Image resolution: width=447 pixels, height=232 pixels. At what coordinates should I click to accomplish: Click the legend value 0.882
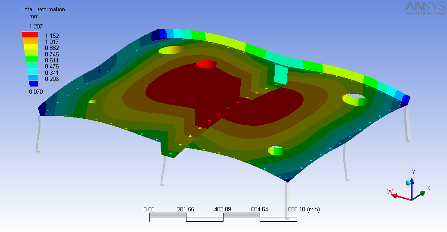pyautogui.click(x=52, y=48)
